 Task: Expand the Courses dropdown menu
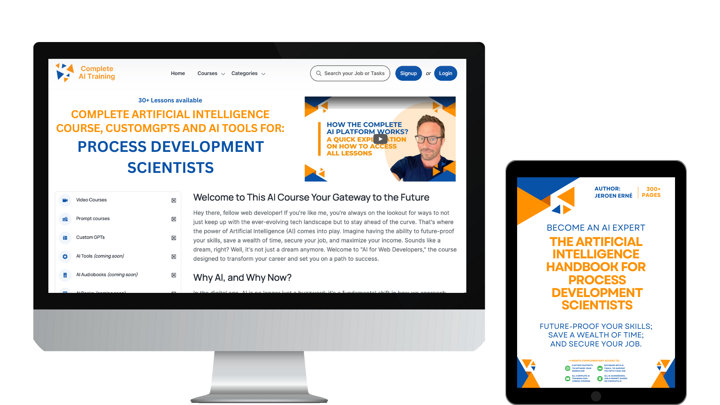click(211, 73)
